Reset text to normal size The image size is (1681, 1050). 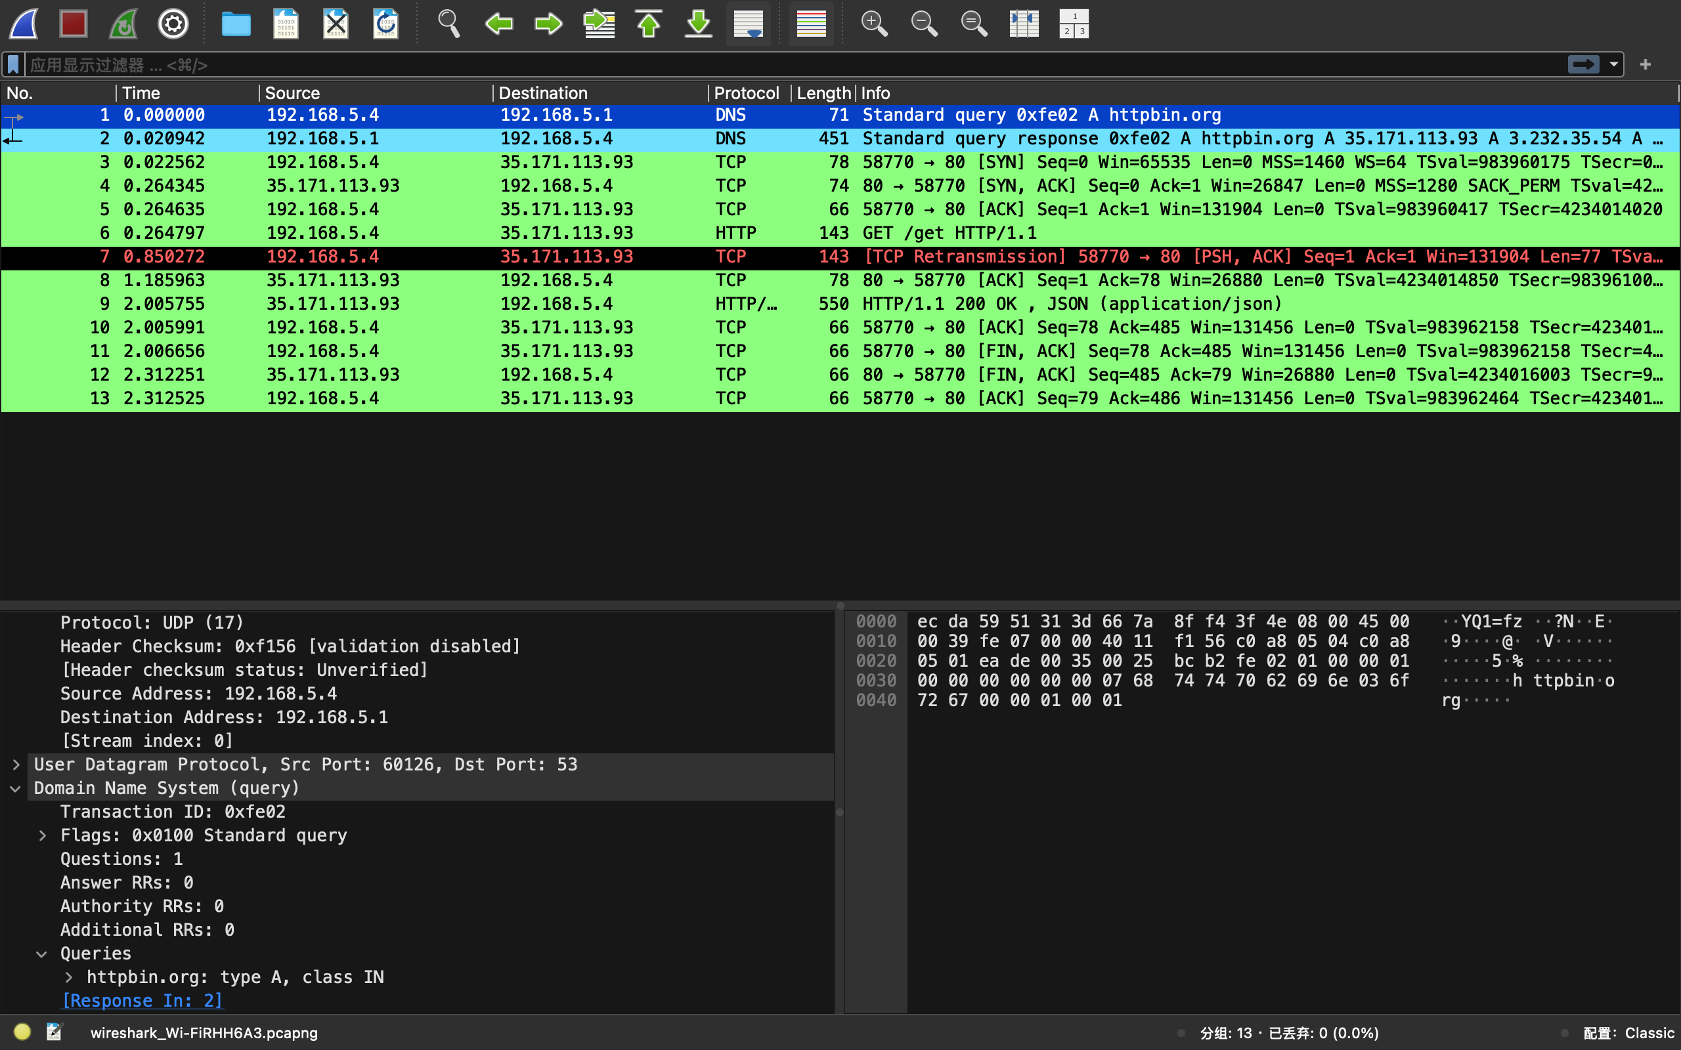coord(974,24)
